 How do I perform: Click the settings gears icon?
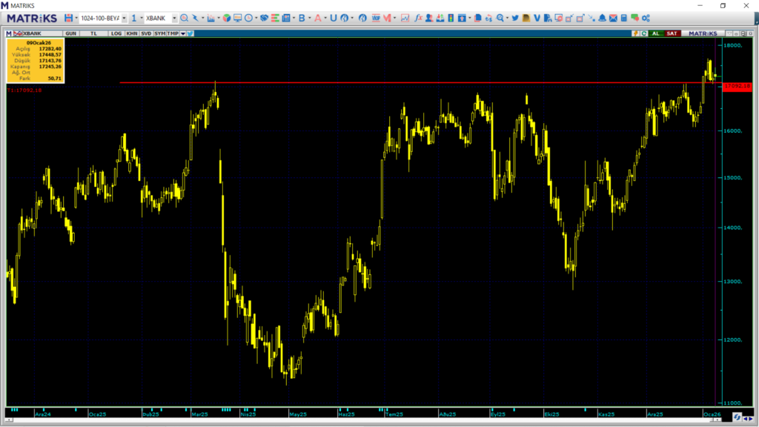[645, 18]
